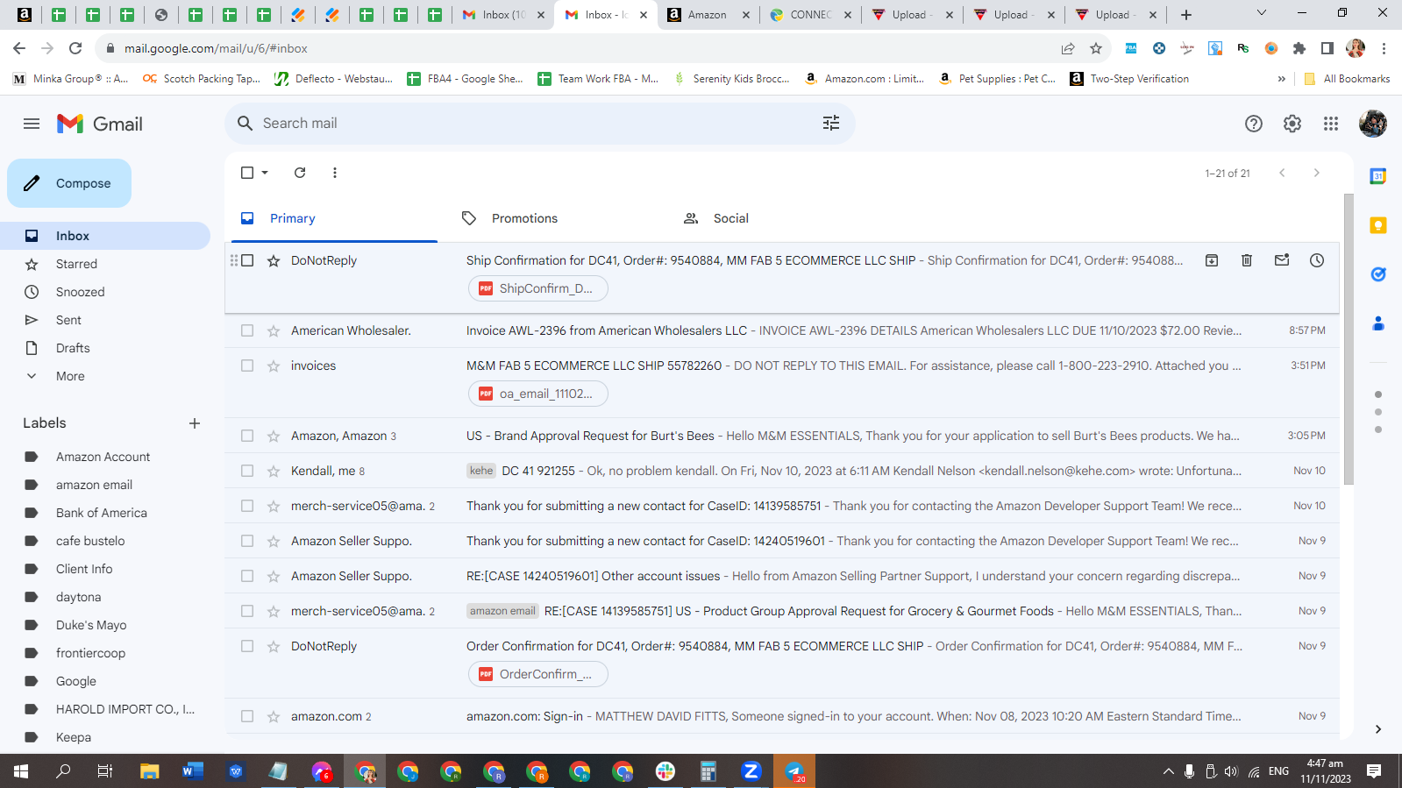Show hidden system tray icons chevron
The width and height of the screenshot is (1402, 788).
(x=1168, y=771)
